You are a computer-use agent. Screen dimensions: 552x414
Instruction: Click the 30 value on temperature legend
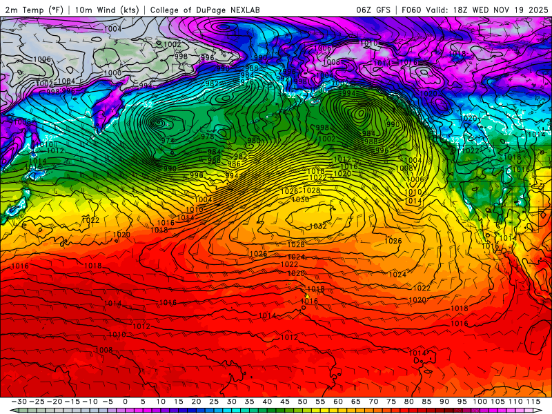click(x=232, y=402)
